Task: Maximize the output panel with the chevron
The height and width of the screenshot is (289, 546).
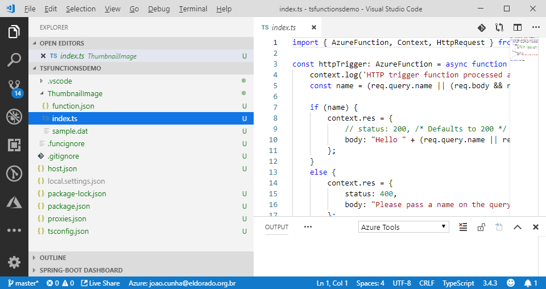Action: point(518,228)
